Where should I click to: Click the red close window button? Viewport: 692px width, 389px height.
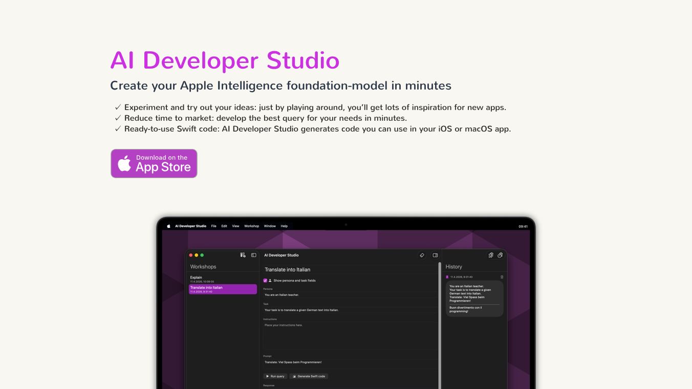(x=191, y=255)
